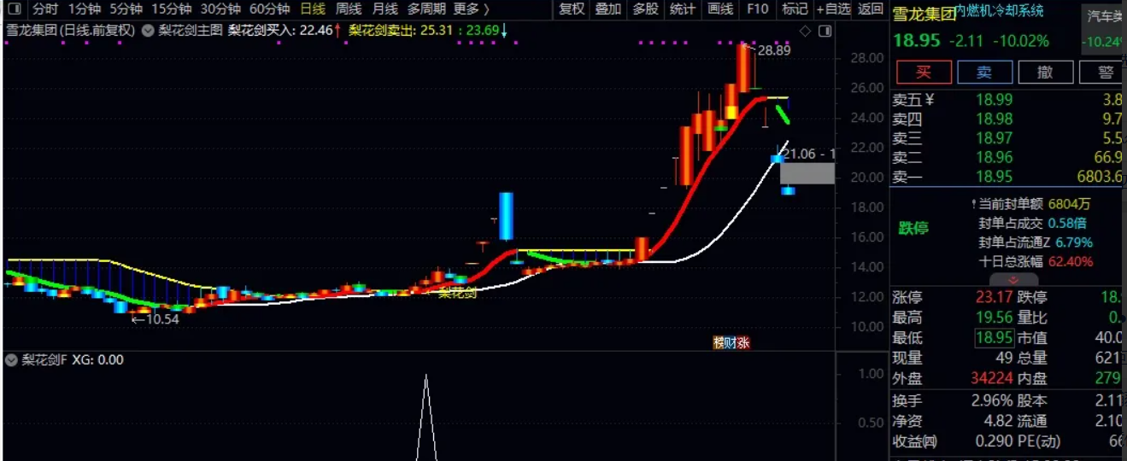Expand the 梨花剑F sub-indicator dropdown
This screenshot has width=1127, height=461.
tap(11, 360)
